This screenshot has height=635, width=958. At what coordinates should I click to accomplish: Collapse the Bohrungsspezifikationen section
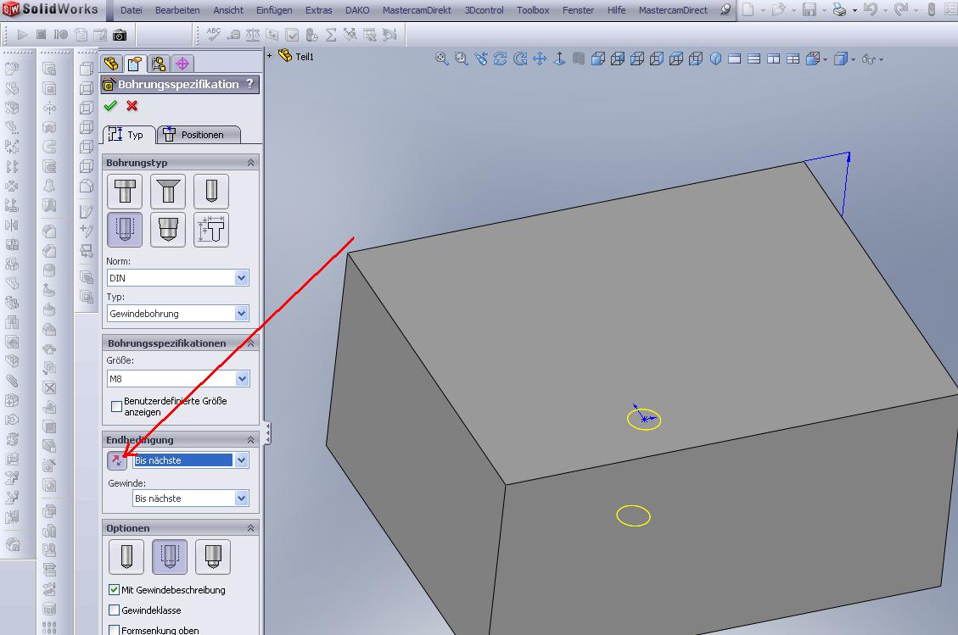point(250,343)
